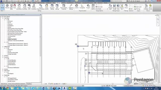Expand the Sections tree node
The image size is (161, 90).
pos(3,69)
